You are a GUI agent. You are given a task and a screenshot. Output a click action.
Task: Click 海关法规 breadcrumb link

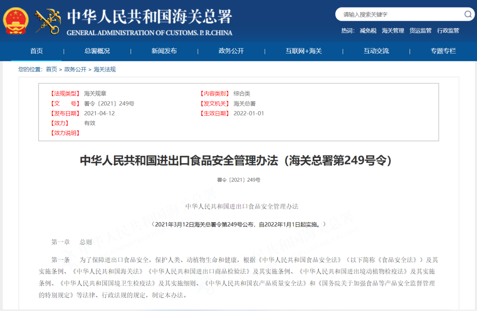pyautogui.click(x=105, y=69)
